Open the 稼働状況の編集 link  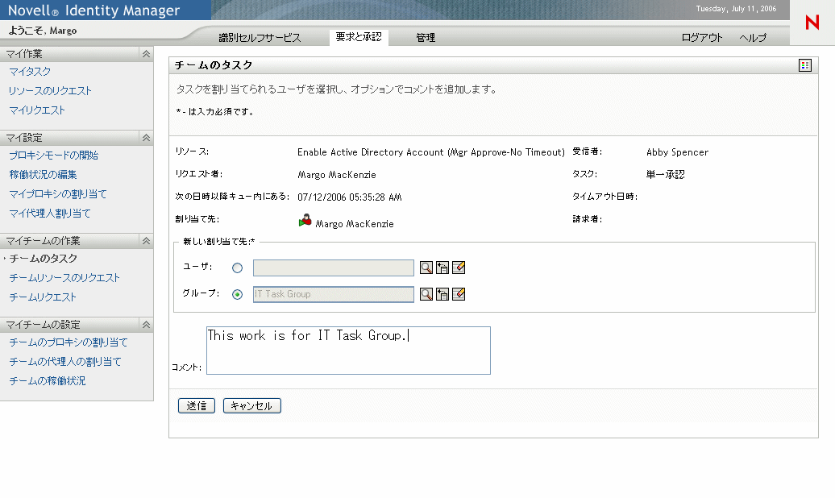coord(43,175)
